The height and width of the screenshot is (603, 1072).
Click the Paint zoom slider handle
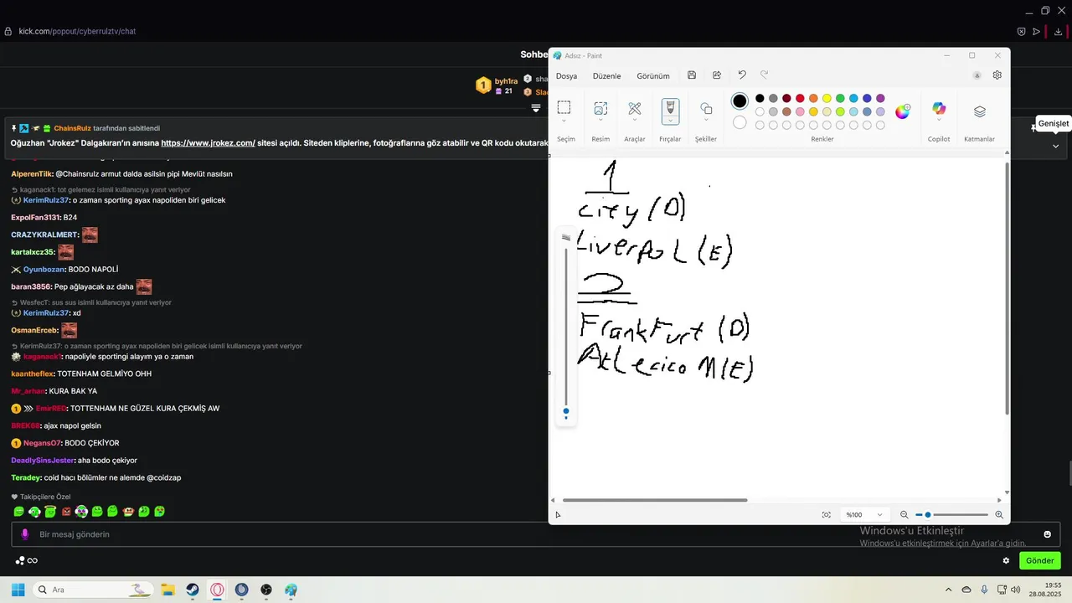pos(928,515)
